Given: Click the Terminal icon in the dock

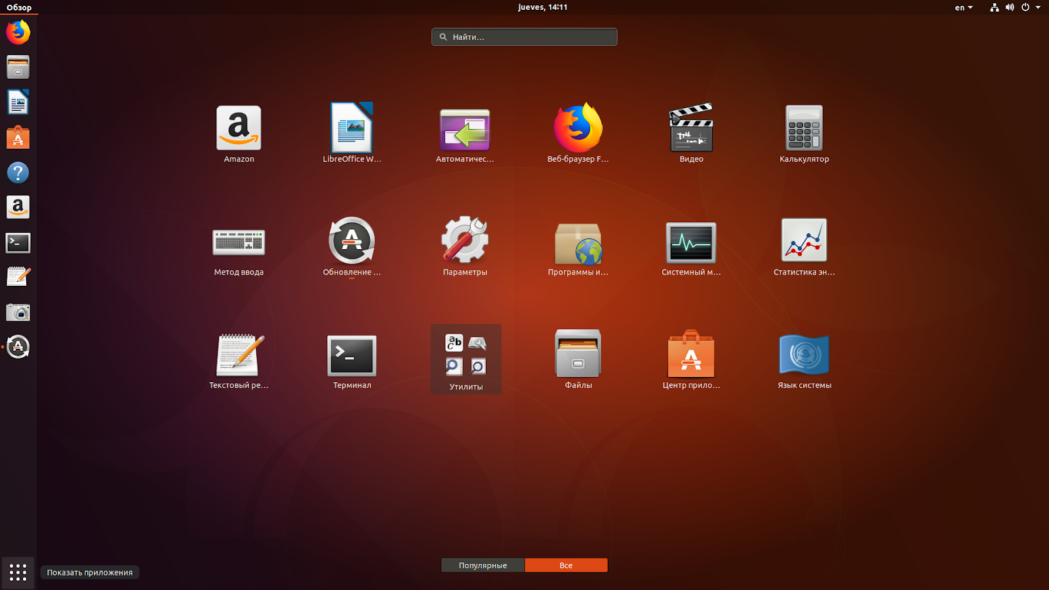Looking at the screenshot, I should [18, 243].
